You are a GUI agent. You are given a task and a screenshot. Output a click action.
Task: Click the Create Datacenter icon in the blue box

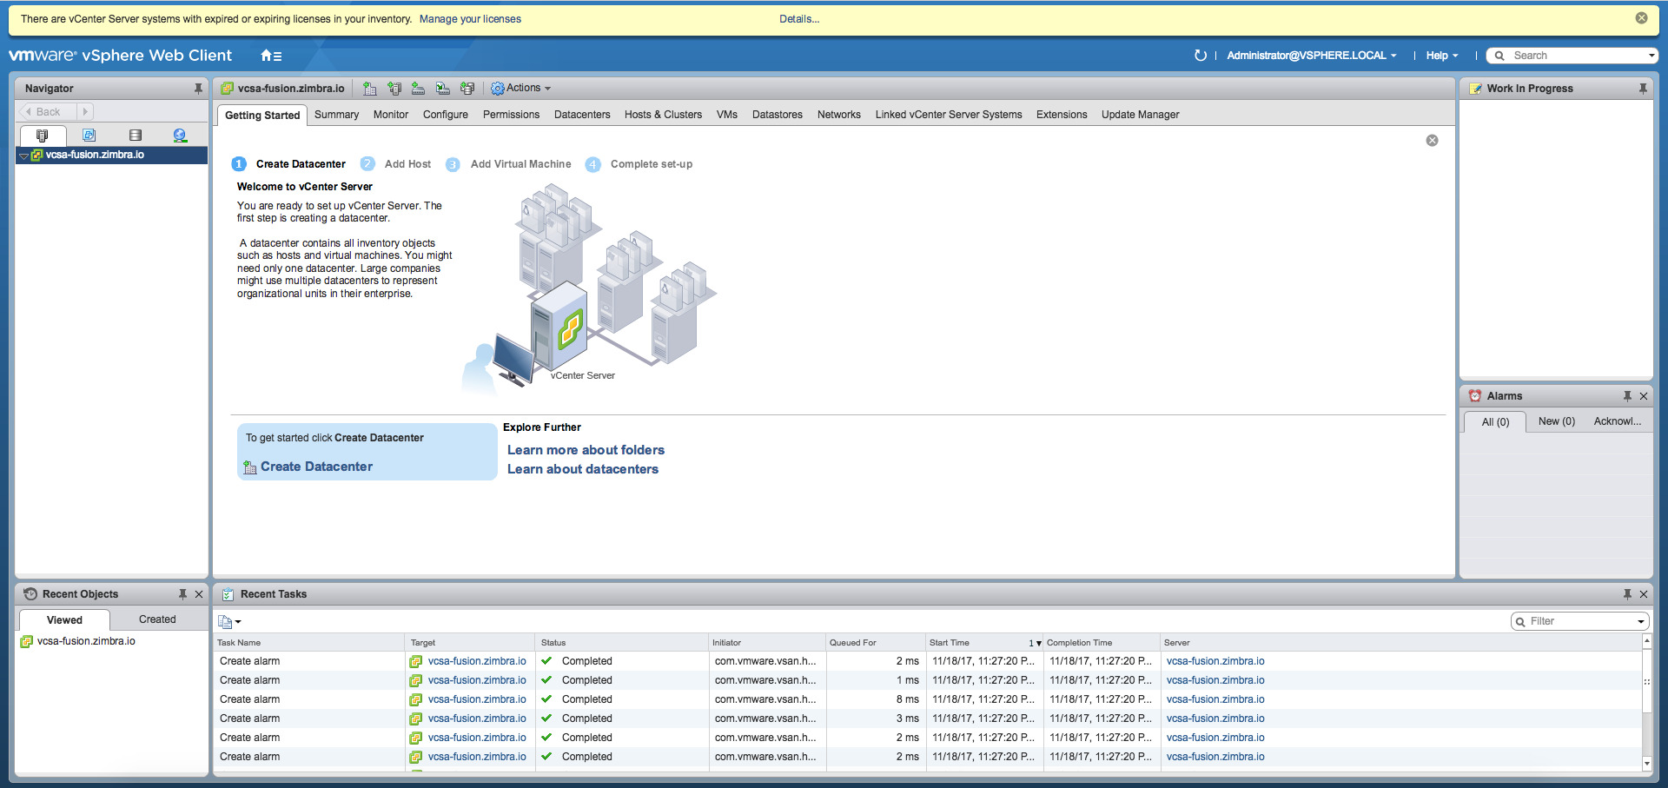coord(250,467)
